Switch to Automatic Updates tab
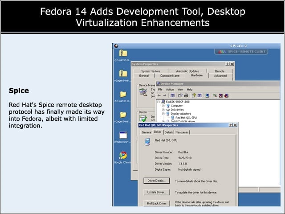This screenshot has width=285, height=214. (187, 71)
